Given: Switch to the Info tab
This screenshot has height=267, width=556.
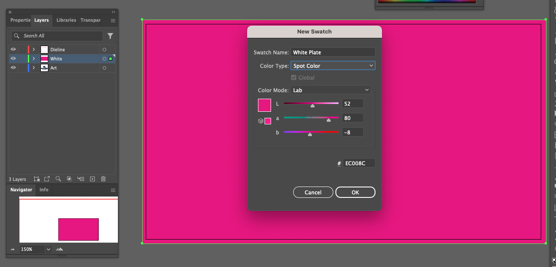Looking at the screenshot, I should (44, 190).
